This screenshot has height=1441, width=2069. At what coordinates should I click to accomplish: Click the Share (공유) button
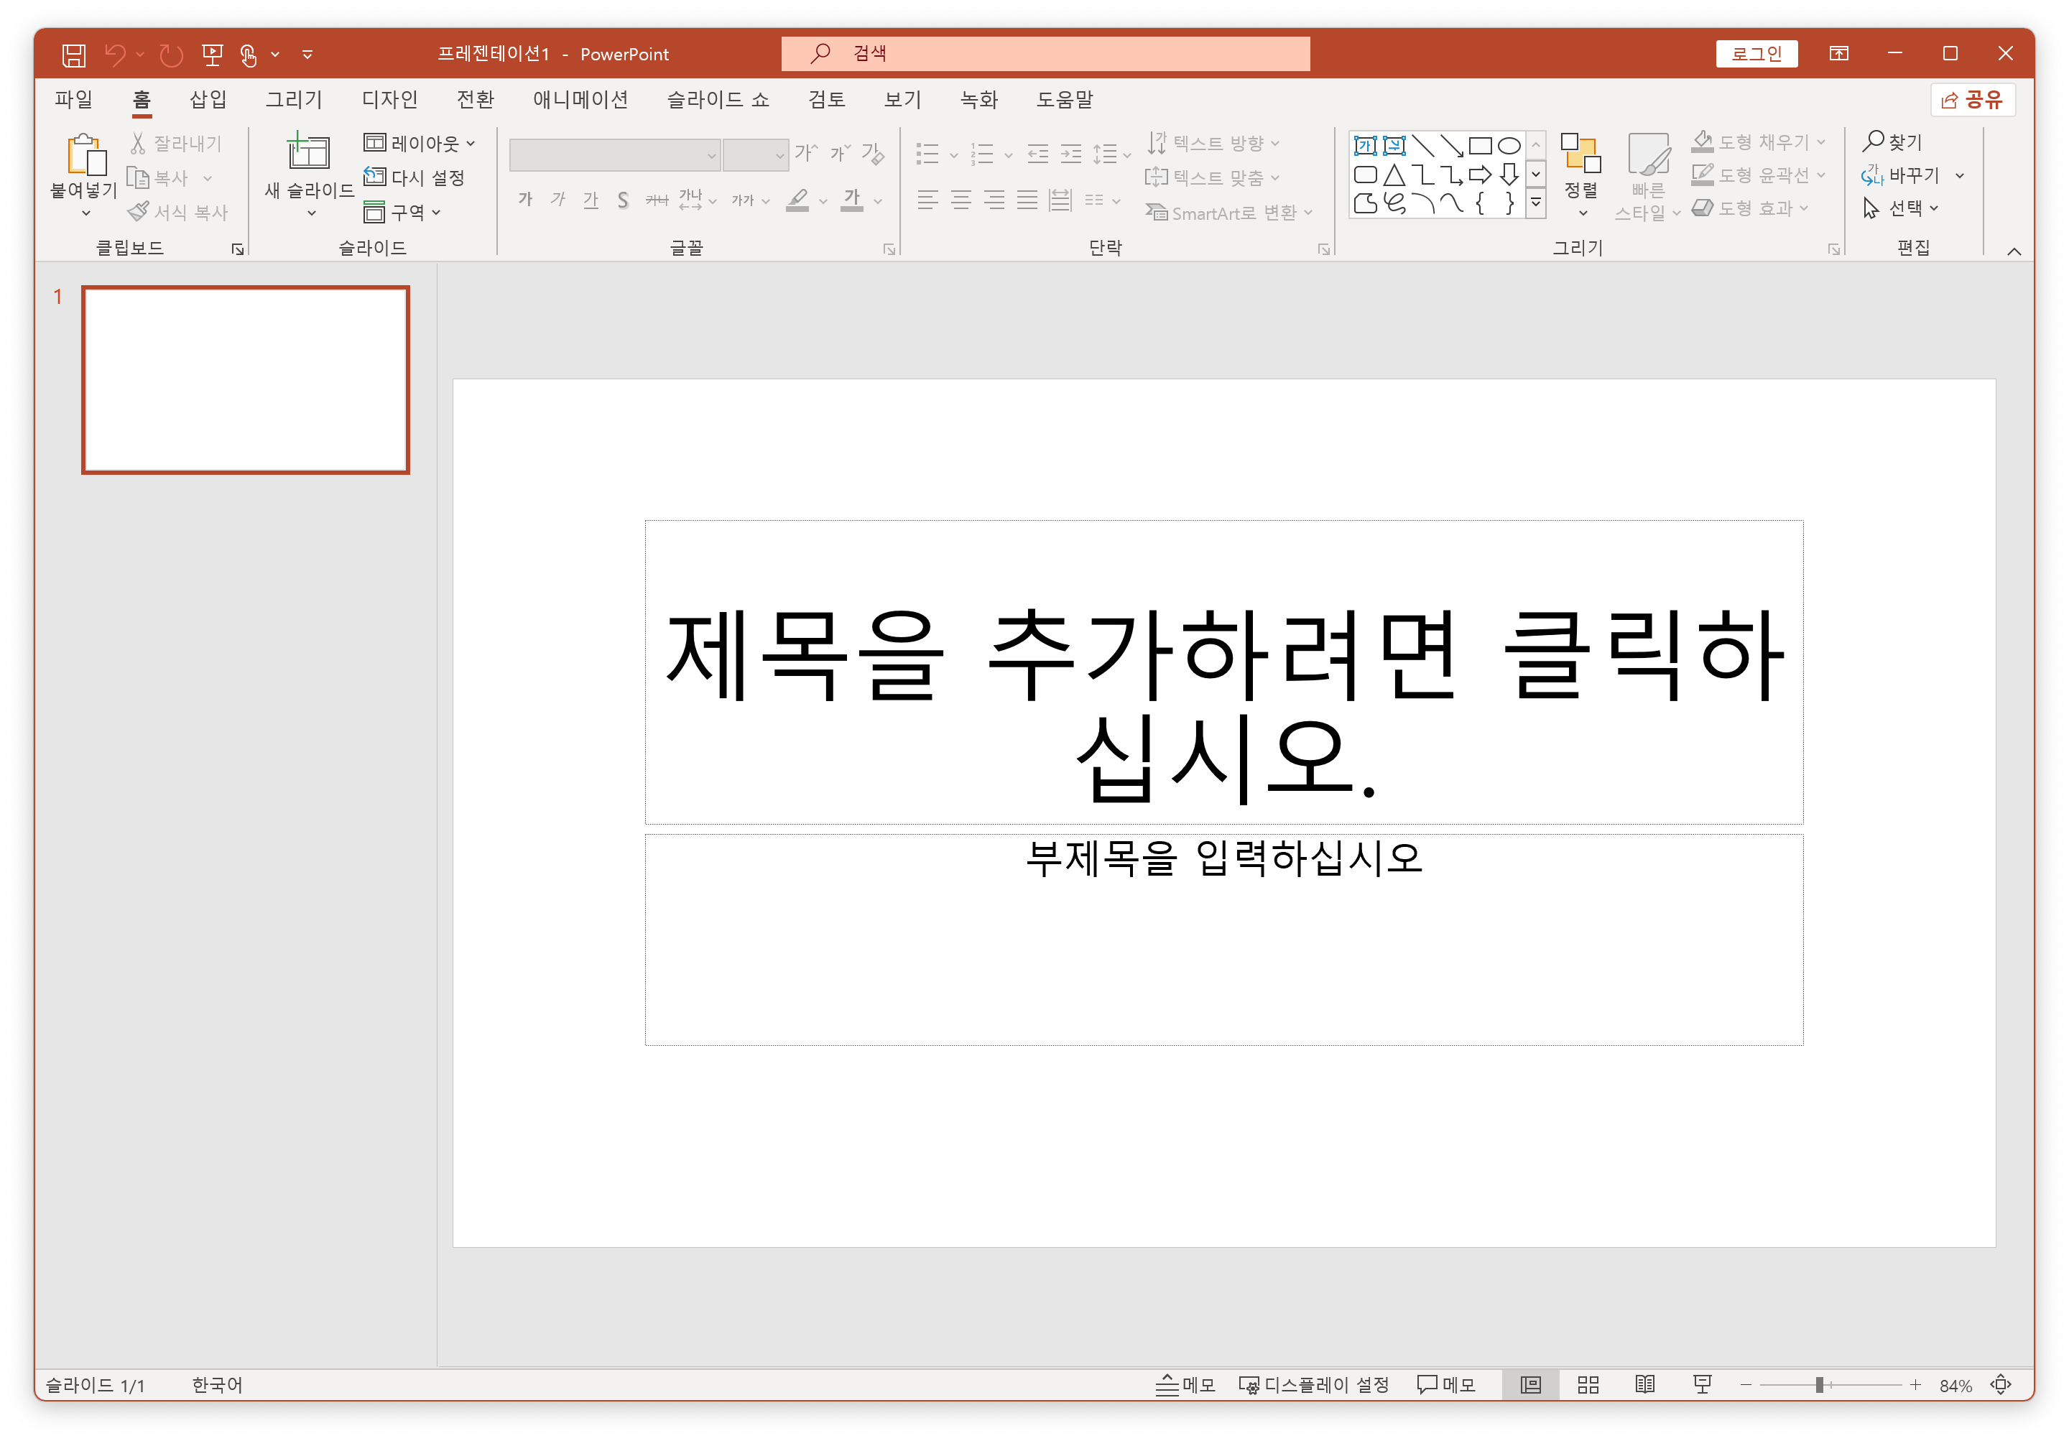(1972, 99)
